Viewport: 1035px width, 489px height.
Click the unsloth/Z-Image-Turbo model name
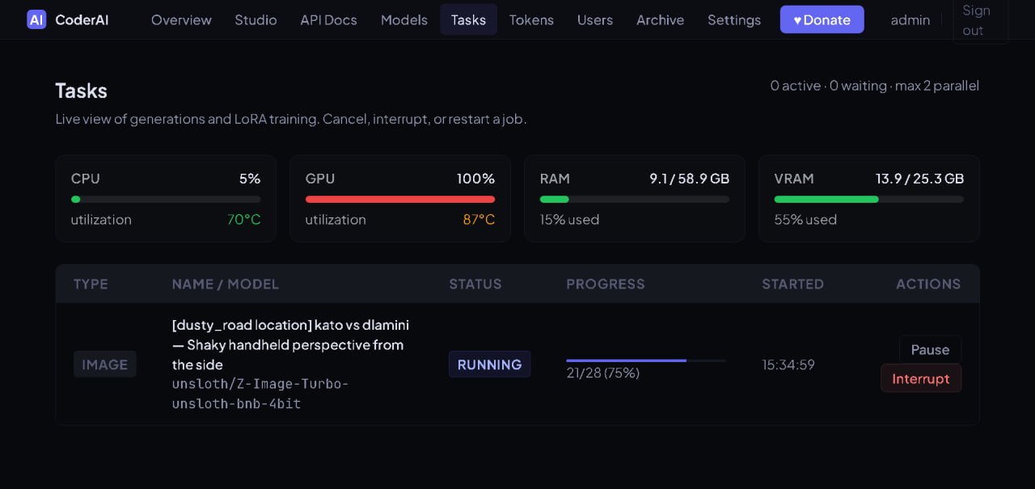click(260, 394)
